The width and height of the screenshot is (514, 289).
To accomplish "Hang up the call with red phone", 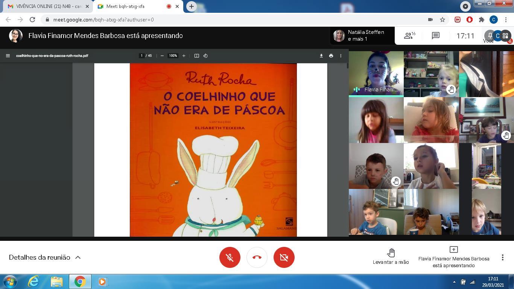I will 257,257.
